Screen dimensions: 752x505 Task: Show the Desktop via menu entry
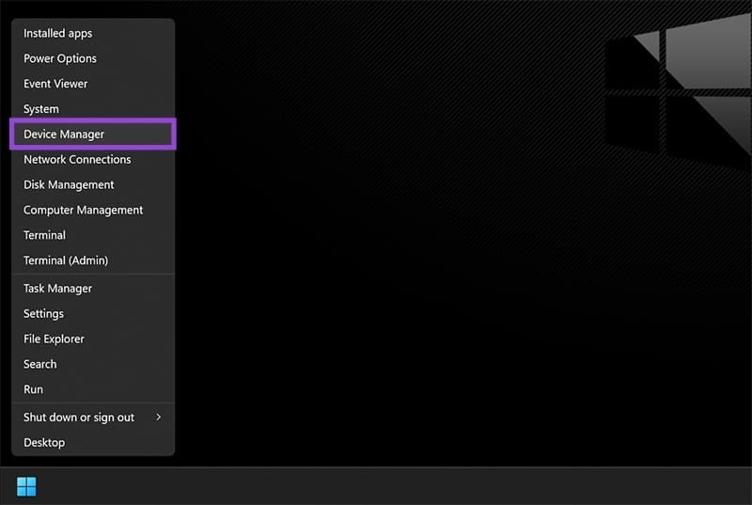(44, 443)
